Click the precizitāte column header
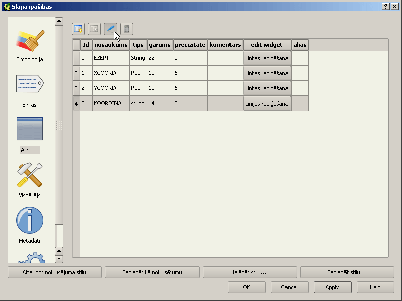 [190, 45]
